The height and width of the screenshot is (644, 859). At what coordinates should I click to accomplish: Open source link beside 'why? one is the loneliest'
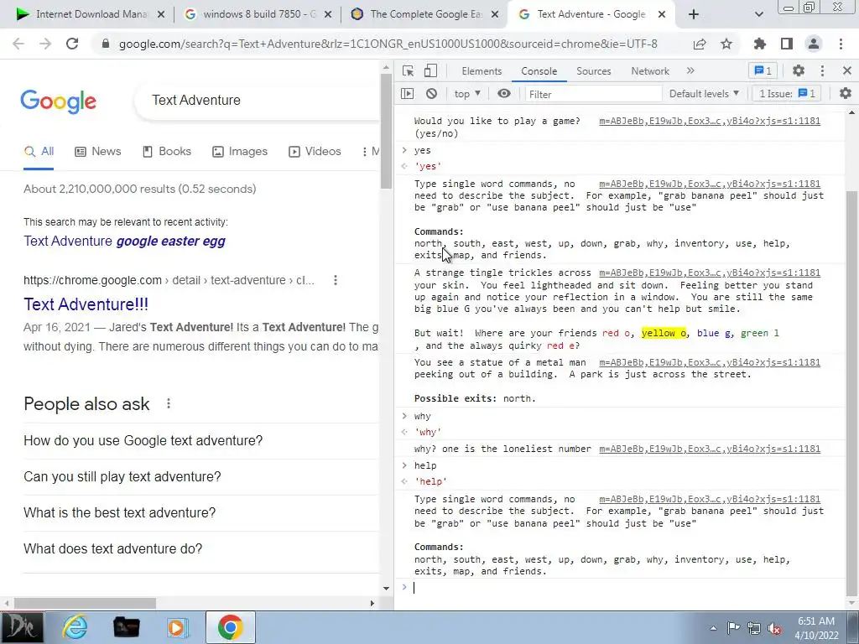pos(710,449)
